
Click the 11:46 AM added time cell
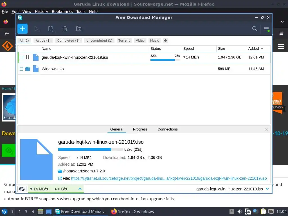256,69
